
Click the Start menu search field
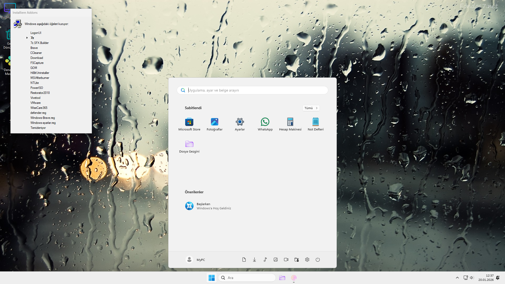[252, 90]
